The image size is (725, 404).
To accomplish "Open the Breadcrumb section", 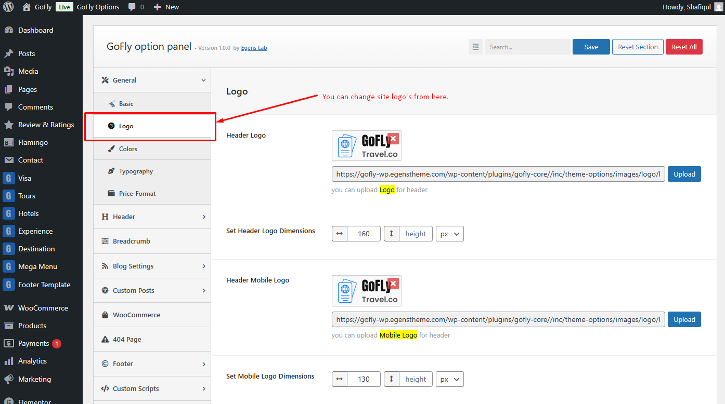I will point(152,241).
